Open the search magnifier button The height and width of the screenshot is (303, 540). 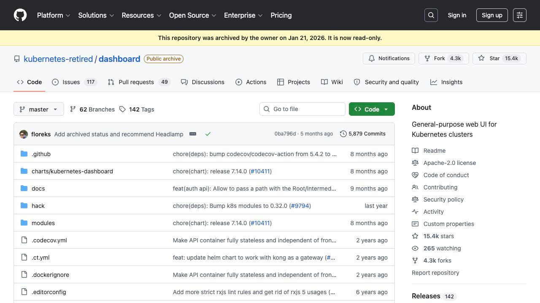point(431,15)
